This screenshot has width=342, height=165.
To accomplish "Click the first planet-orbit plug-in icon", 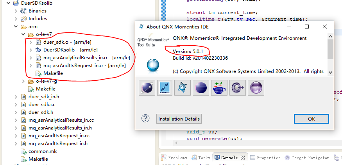I will [147, 88].
